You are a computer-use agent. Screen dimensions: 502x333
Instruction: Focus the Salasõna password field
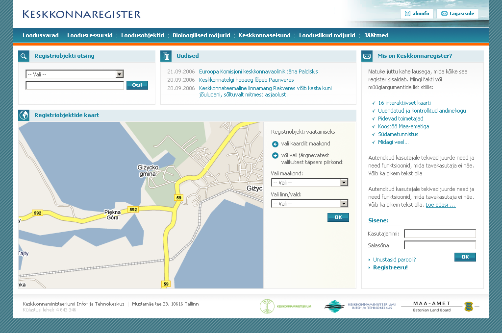click(440, 245)
